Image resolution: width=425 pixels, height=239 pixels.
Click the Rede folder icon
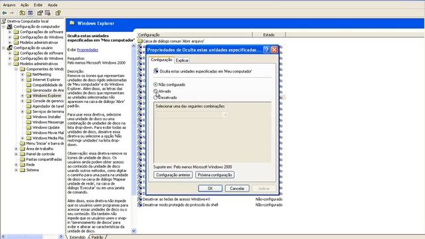(x=23, y=165)
